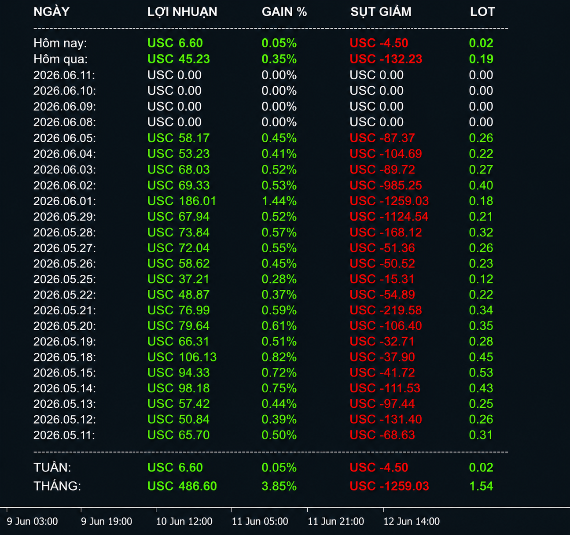Select the Hôm qua row label
Image resolution: width=570 pixels, height=535 pixels.
[x=61, y=59]
